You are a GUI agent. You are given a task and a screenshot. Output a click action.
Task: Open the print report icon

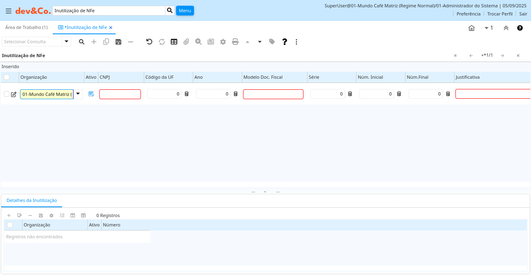[x=235, y=42]
